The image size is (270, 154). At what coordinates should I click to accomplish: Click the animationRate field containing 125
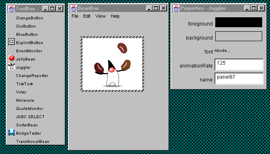pos(239,65)
